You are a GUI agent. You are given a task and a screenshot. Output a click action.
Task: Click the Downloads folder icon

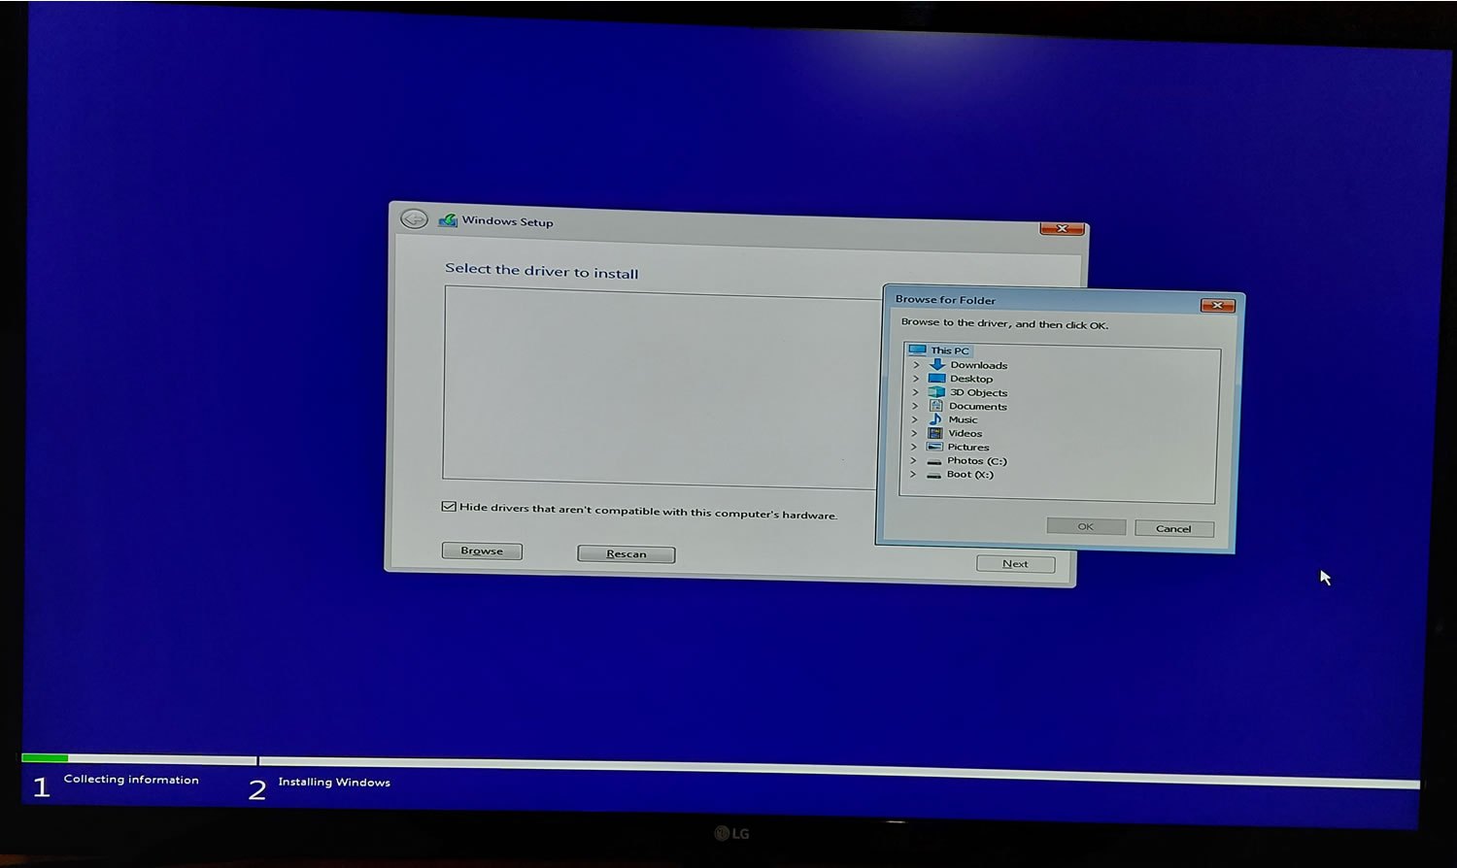(x=936, y=365)
